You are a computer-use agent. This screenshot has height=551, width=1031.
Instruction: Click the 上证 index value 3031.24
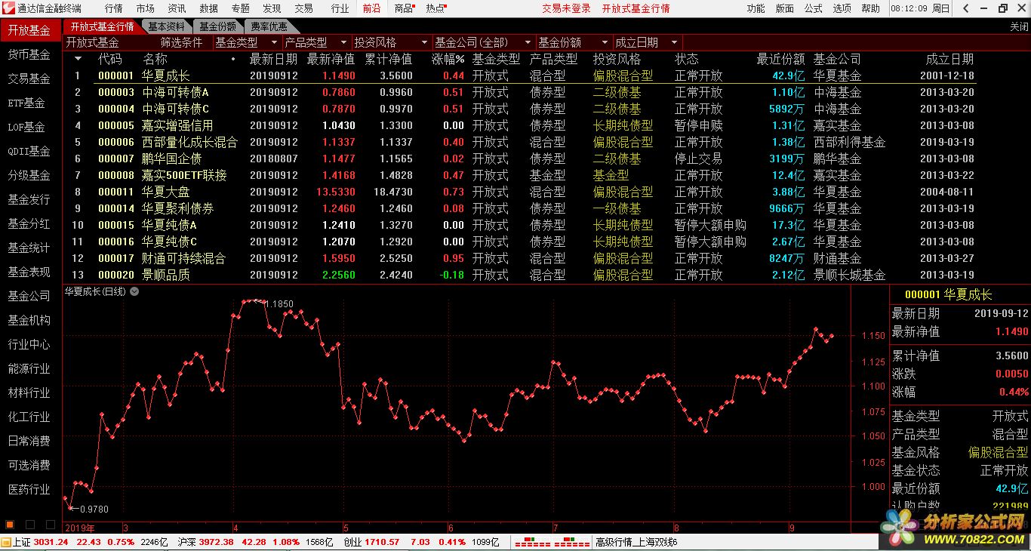[x=51, y=542]
